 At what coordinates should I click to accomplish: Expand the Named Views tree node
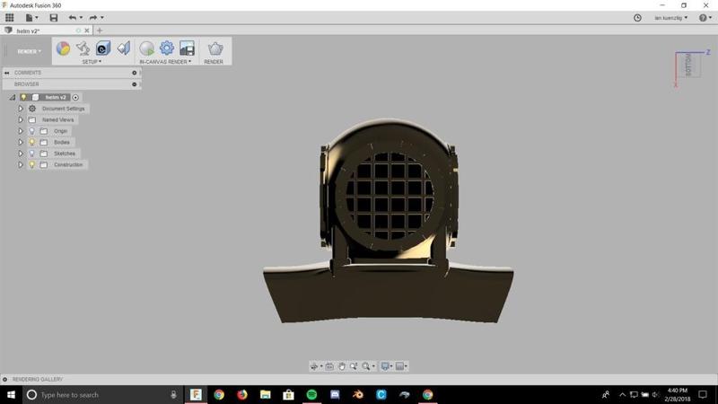click(x=21, y=119)
